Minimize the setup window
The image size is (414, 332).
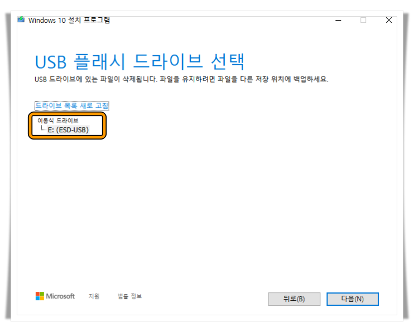(338, 20)
